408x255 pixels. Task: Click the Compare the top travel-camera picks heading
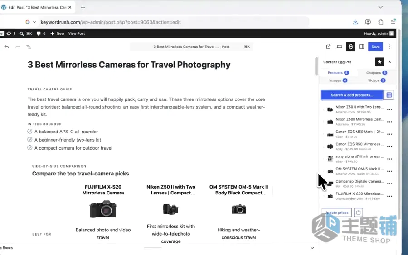[80, 174]
